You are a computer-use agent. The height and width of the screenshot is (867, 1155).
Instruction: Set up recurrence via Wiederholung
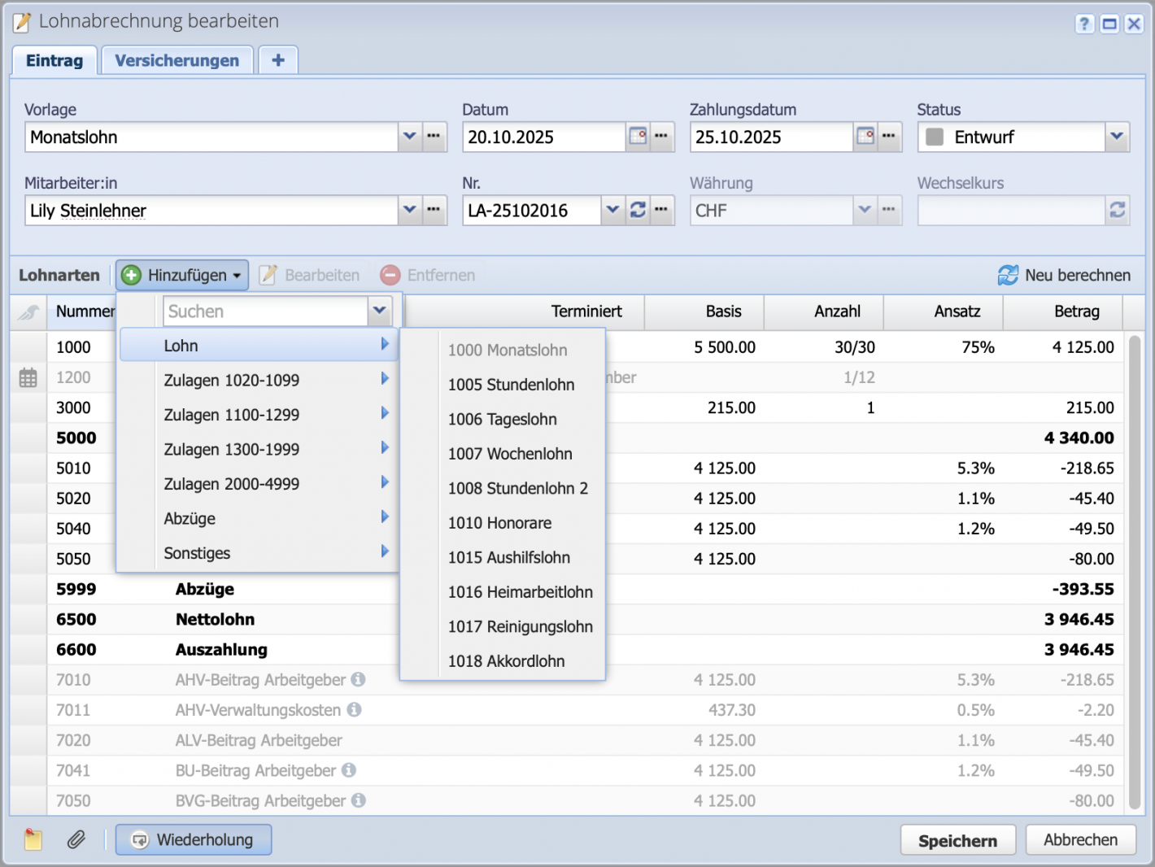pyautogui.click(x=193, y=839)
